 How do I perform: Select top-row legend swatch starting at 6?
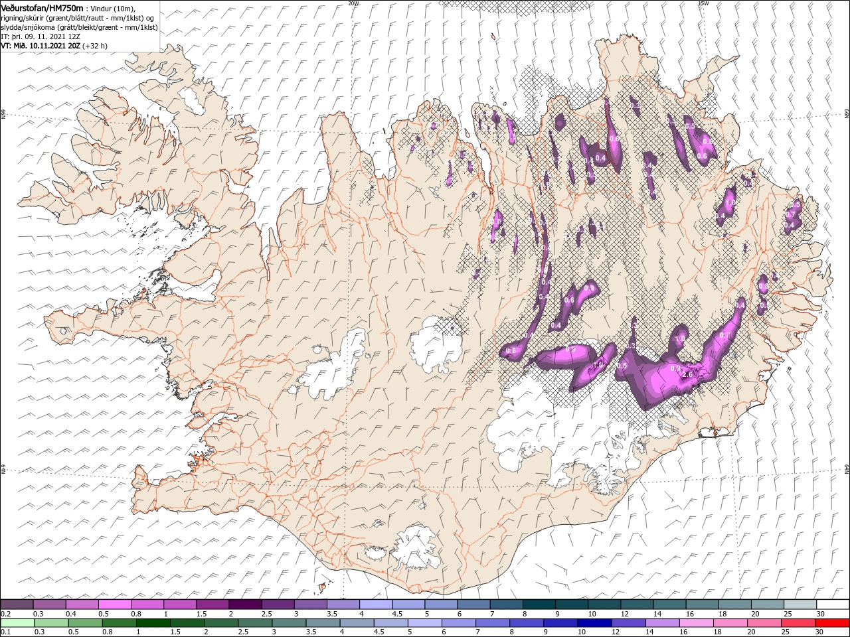[x=473, y=604]
